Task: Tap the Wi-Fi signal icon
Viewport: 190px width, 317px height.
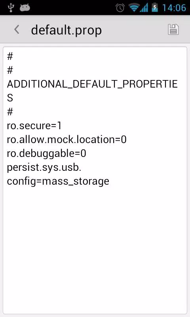Action: pos(133,8)
